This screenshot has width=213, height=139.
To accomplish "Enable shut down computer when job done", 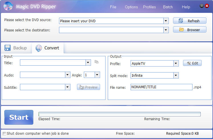I will coord(4,134).
